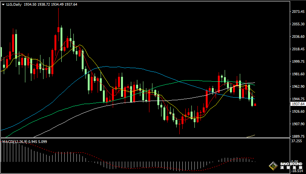Click the 2055.30 price axis label

[x=298, y=24]
